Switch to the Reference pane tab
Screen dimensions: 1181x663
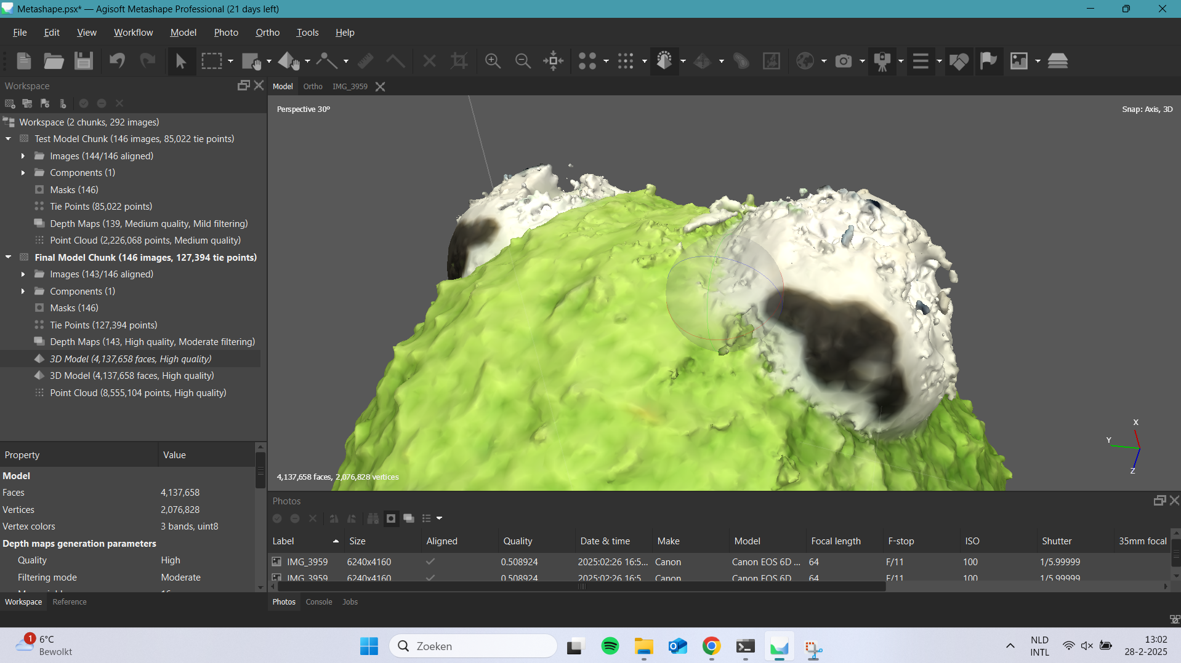[x=69, y=602]
